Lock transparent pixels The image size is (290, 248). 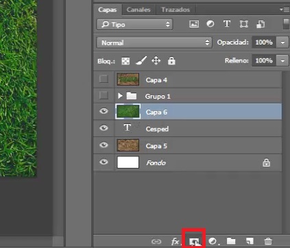click(x=125, y=61)
